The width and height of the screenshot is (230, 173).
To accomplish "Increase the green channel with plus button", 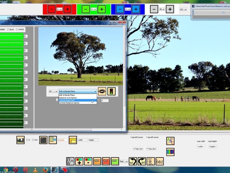I will pos(101,9).
